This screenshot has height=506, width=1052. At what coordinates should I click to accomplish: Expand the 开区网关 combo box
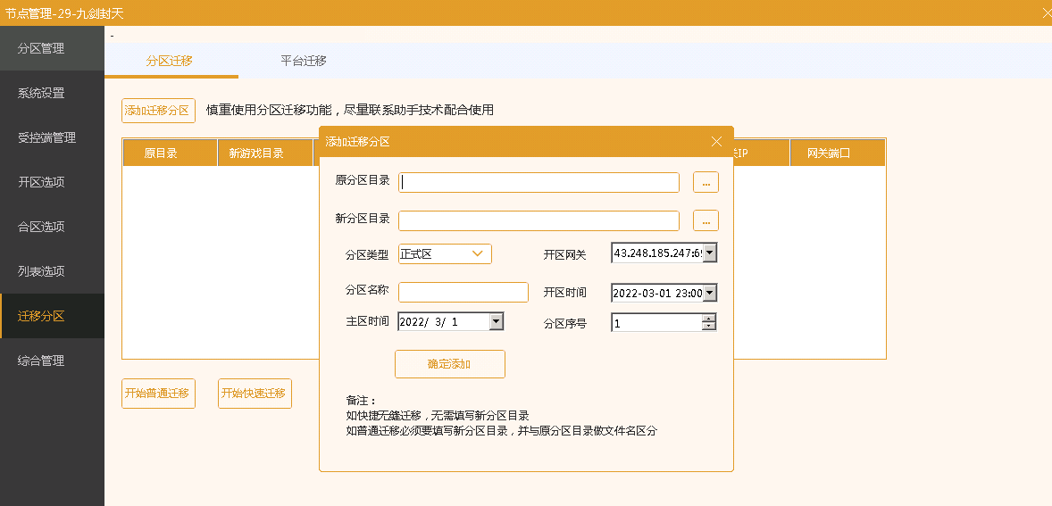point(709,253)
